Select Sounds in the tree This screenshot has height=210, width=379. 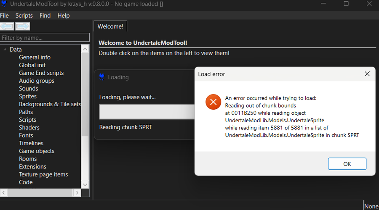[29, 89]
